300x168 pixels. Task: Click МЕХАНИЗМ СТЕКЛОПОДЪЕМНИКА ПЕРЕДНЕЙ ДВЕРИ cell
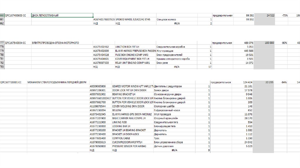pyautogui.click(x=58, y=82)
